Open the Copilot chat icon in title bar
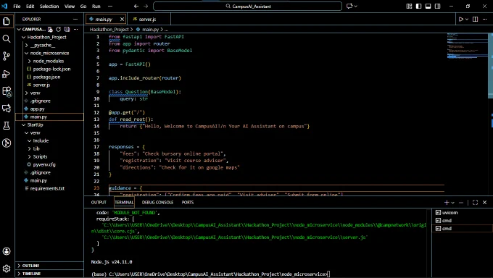The height and width of the screenshot is (278, 493). point(349,6)
